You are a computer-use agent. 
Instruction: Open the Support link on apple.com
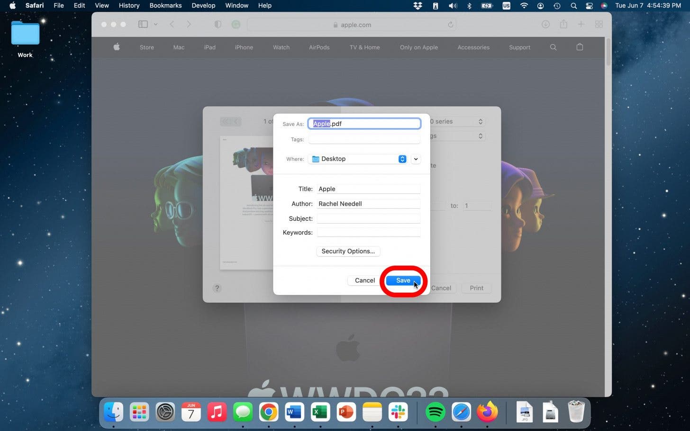pos(519,47)
